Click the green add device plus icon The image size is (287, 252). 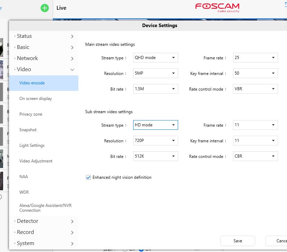(44, 8)
